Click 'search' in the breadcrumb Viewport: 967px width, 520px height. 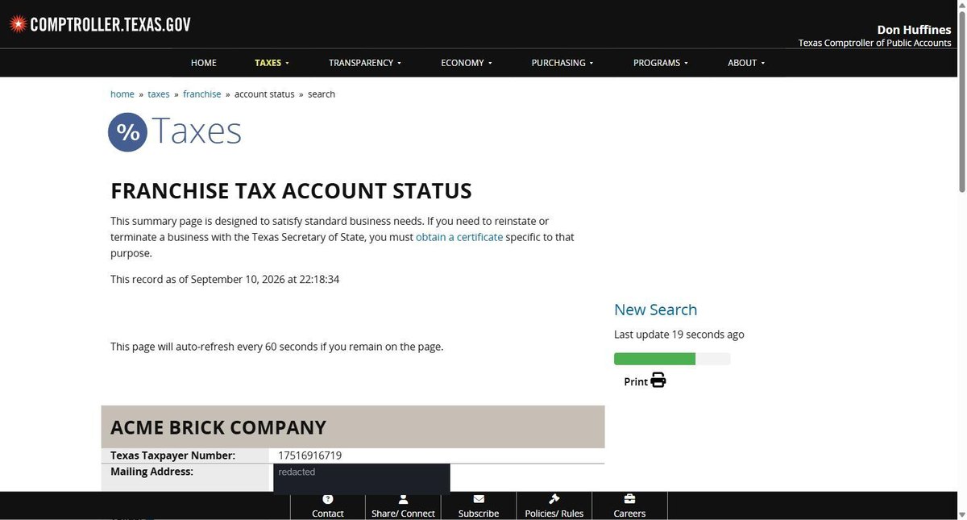[x=322, y=94]
